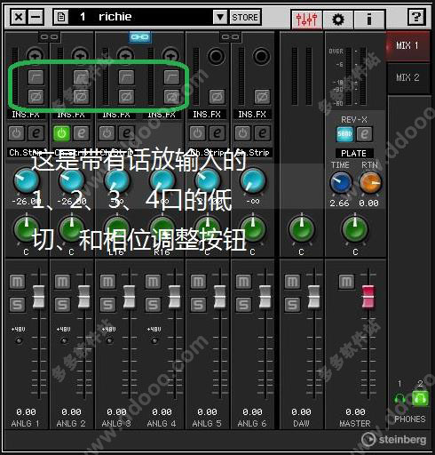Toggle stereo link for channels 5 and 6

point(230,37)
